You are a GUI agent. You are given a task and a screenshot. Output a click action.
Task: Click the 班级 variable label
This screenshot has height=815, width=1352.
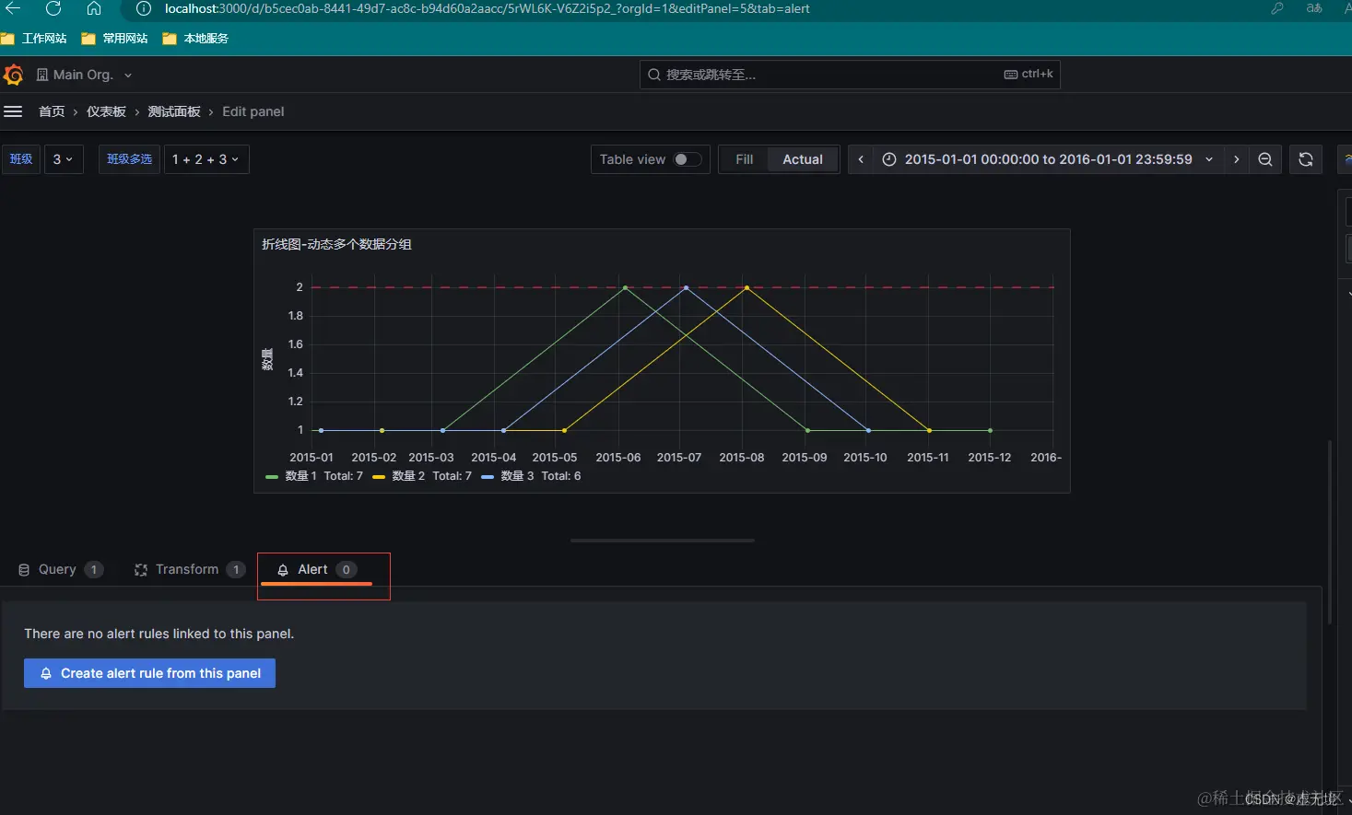click(x=20, y=159)
